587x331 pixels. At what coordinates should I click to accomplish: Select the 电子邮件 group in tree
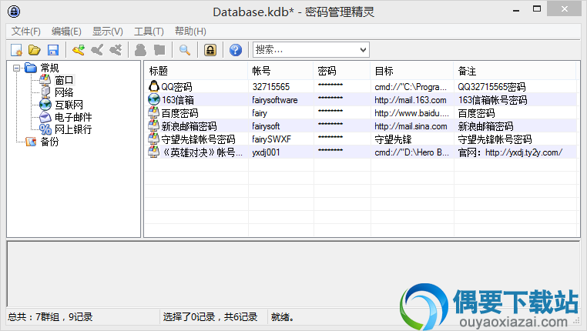coord(73,117)
